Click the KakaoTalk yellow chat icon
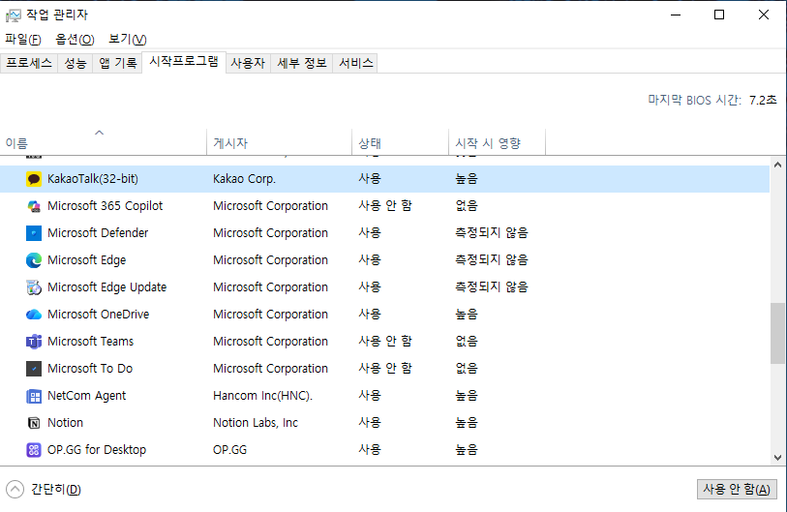 [x=34, y=179]
